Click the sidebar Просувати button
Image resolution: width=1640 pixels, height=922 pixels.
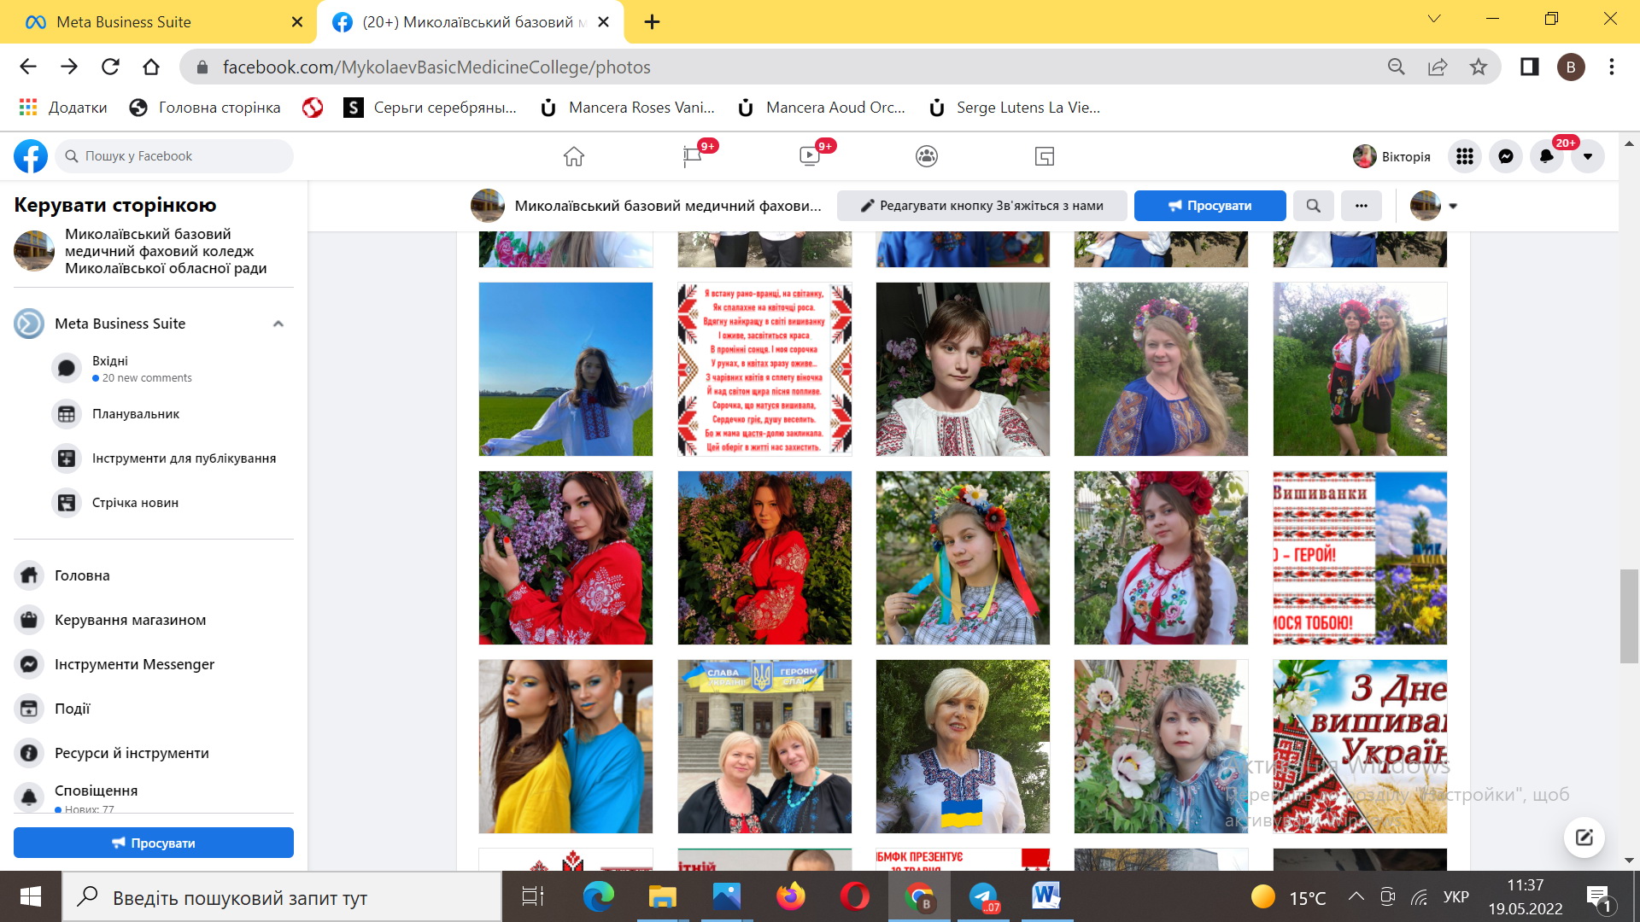[154, 843]
